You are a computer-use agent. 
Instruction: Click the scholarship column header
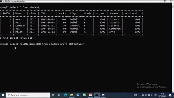pyautogui.click(x=132, y=13)
